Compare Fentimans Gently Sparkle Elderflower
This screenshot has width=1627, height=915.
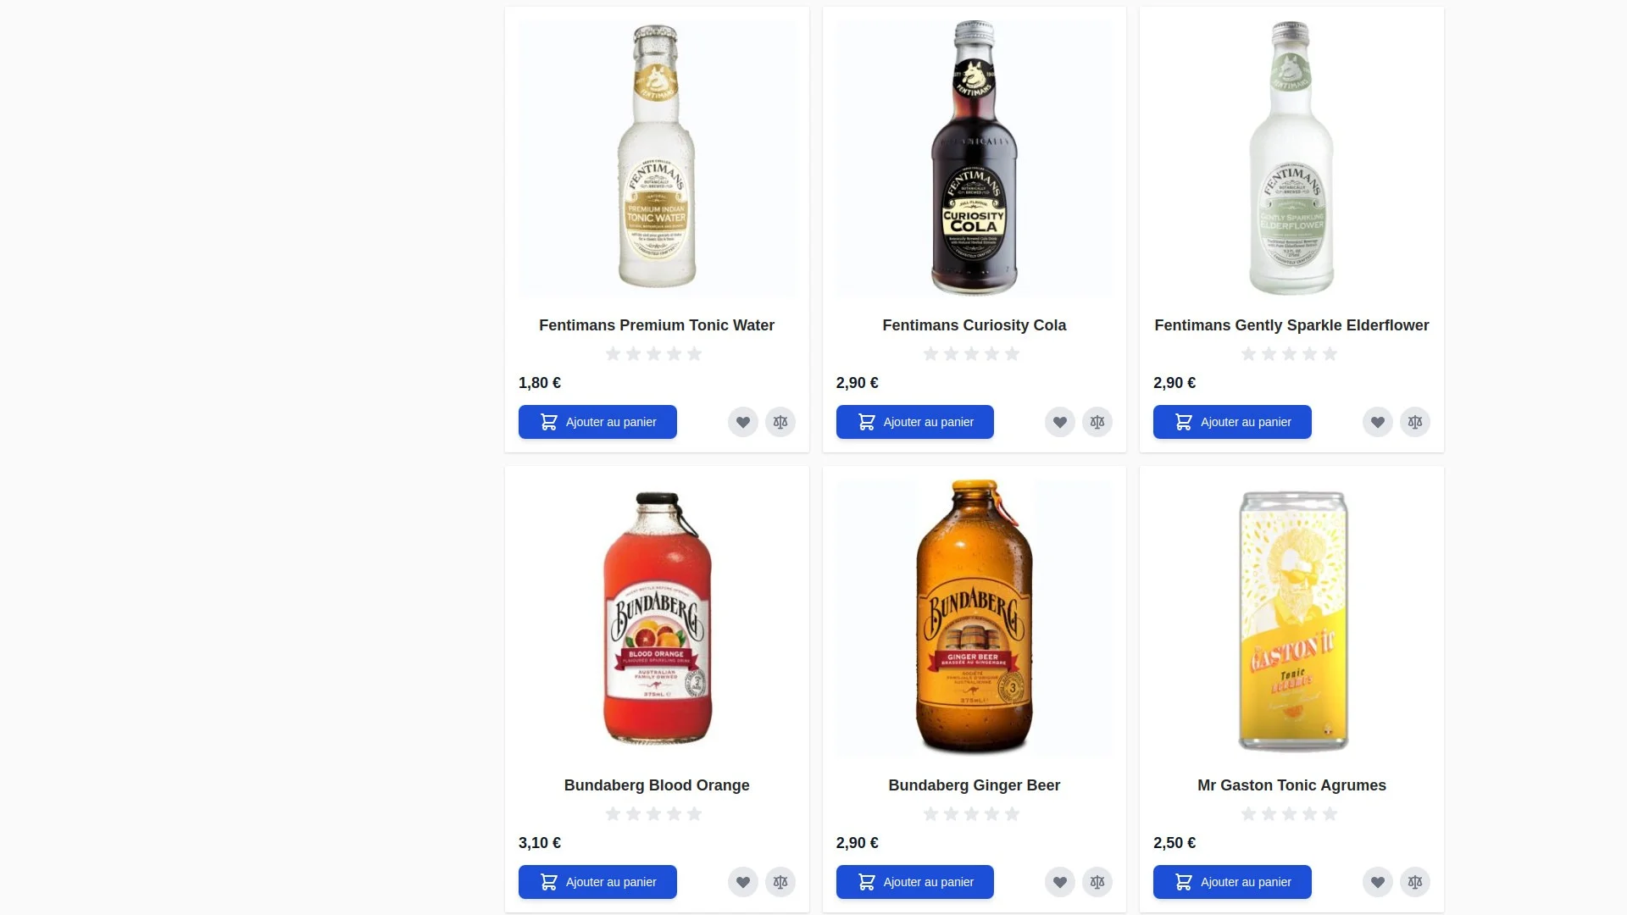[1415, 422]
